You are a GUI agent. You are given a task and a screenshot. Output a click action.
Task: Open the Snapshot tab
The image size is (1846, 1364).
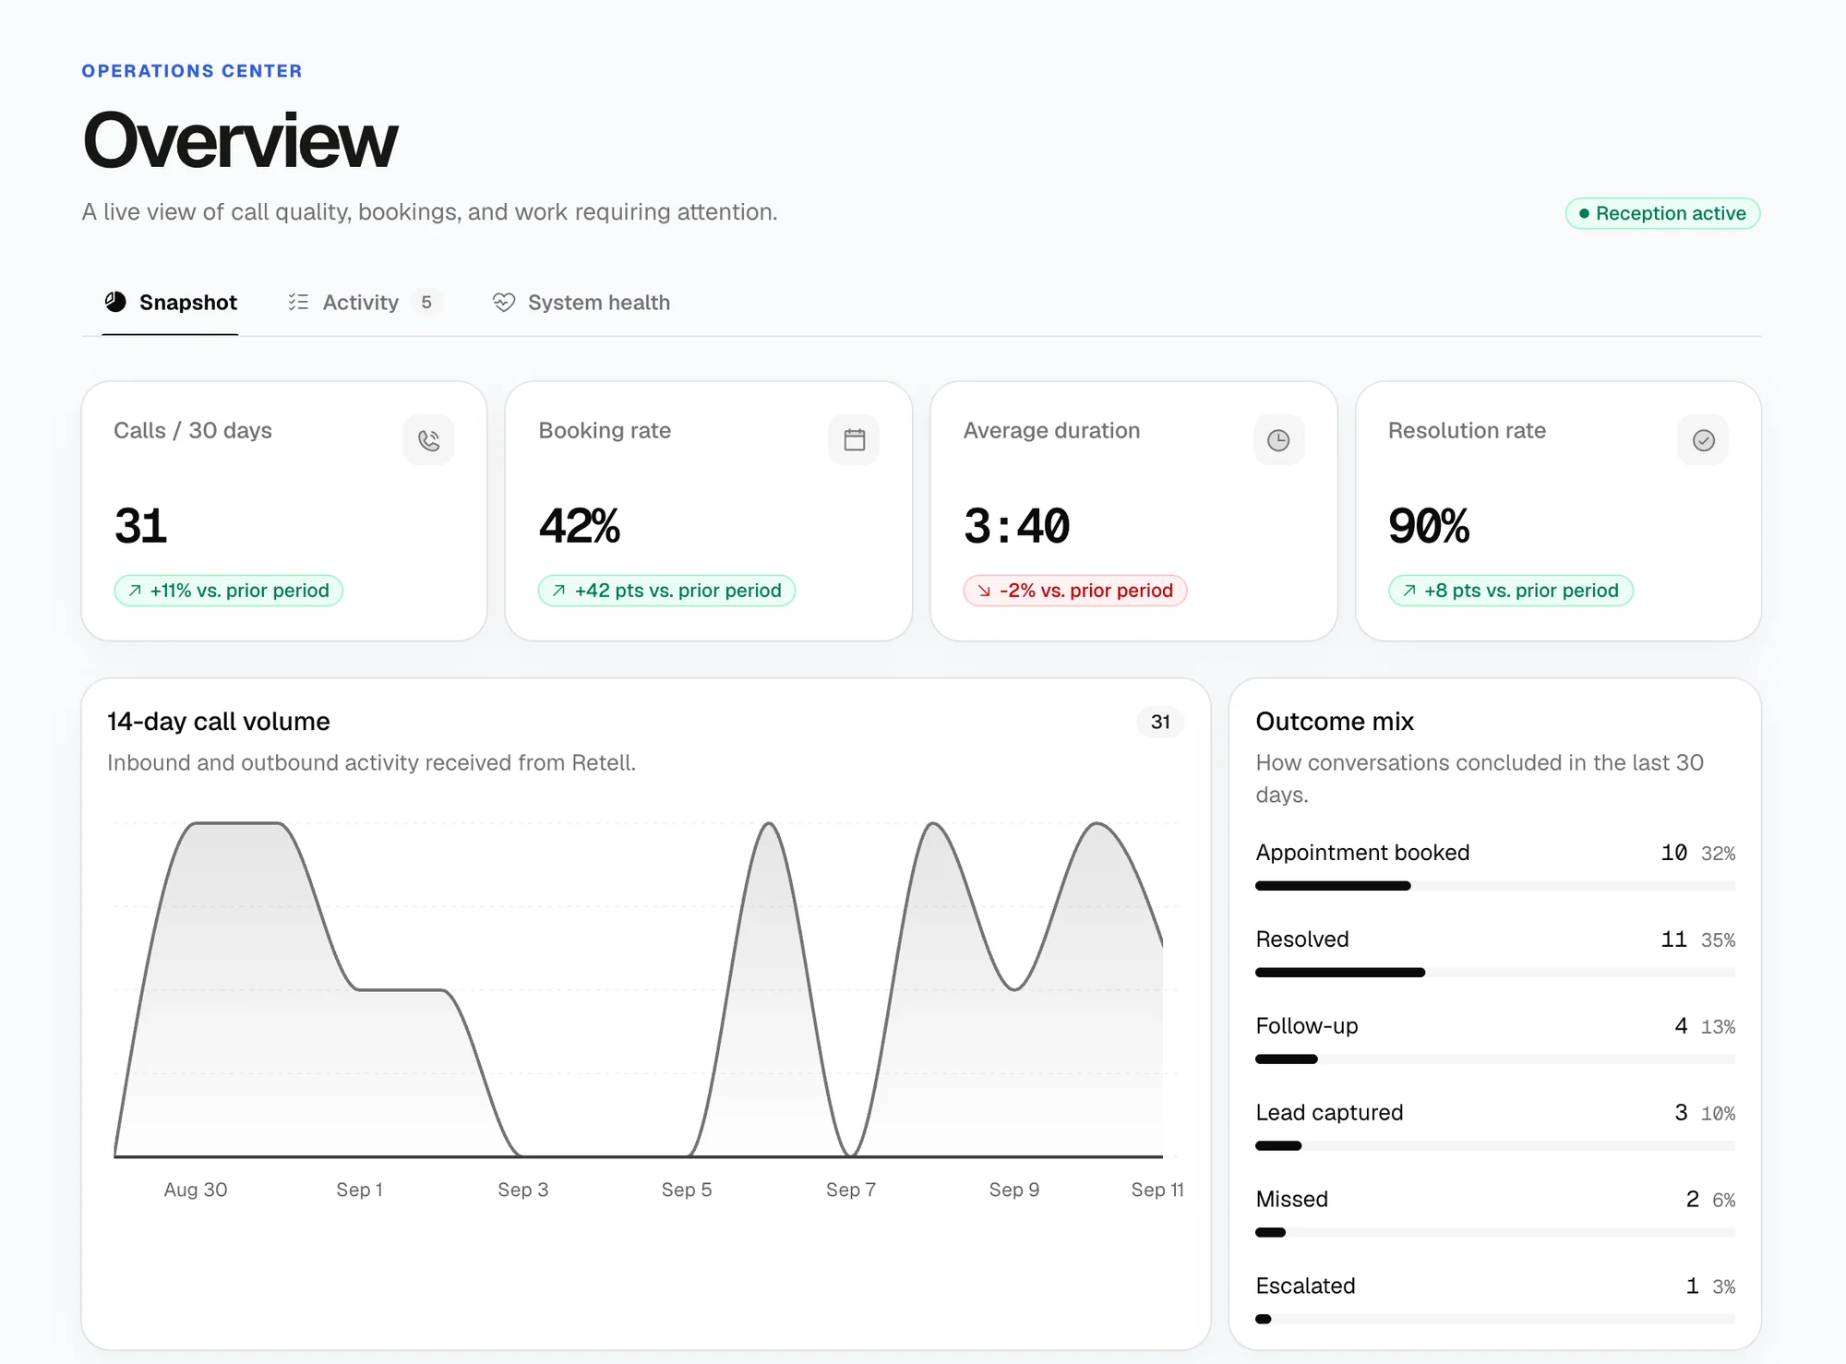(171, 303)
